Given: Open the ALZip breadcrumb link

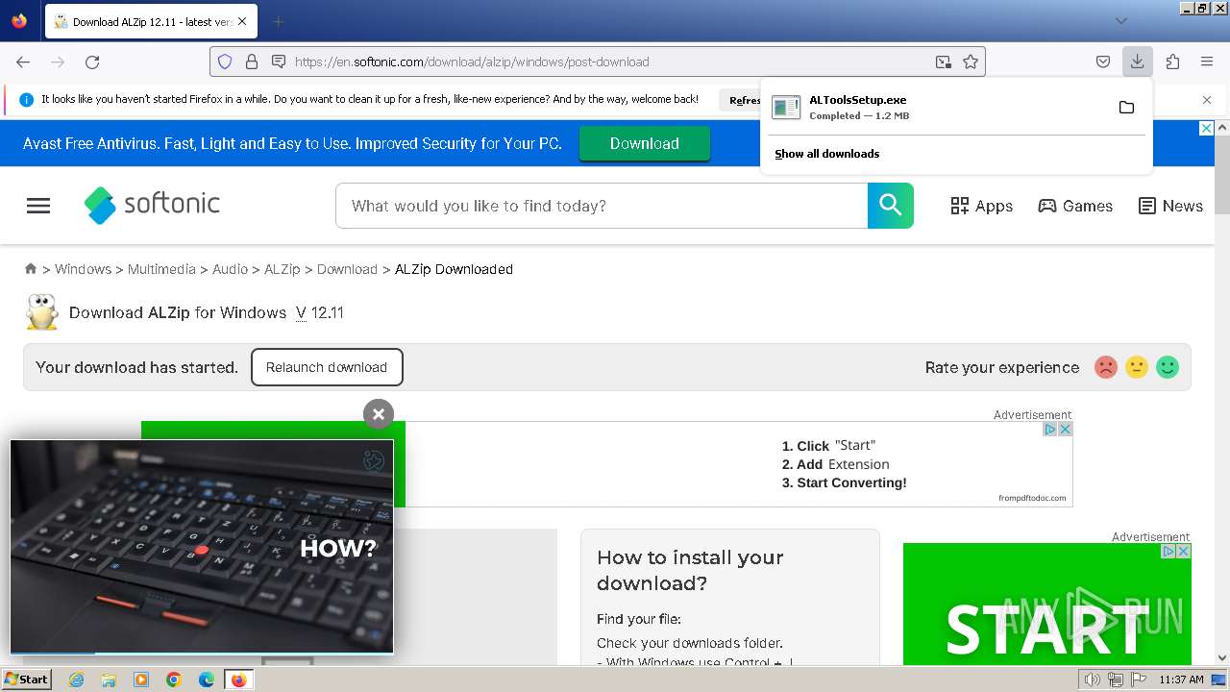Looking at the screenshot, I should (x=283, y=269).
